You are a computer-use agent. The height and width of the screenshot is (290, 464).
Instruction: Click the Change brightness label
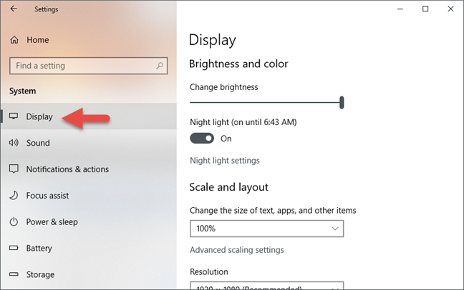(223, 87)
